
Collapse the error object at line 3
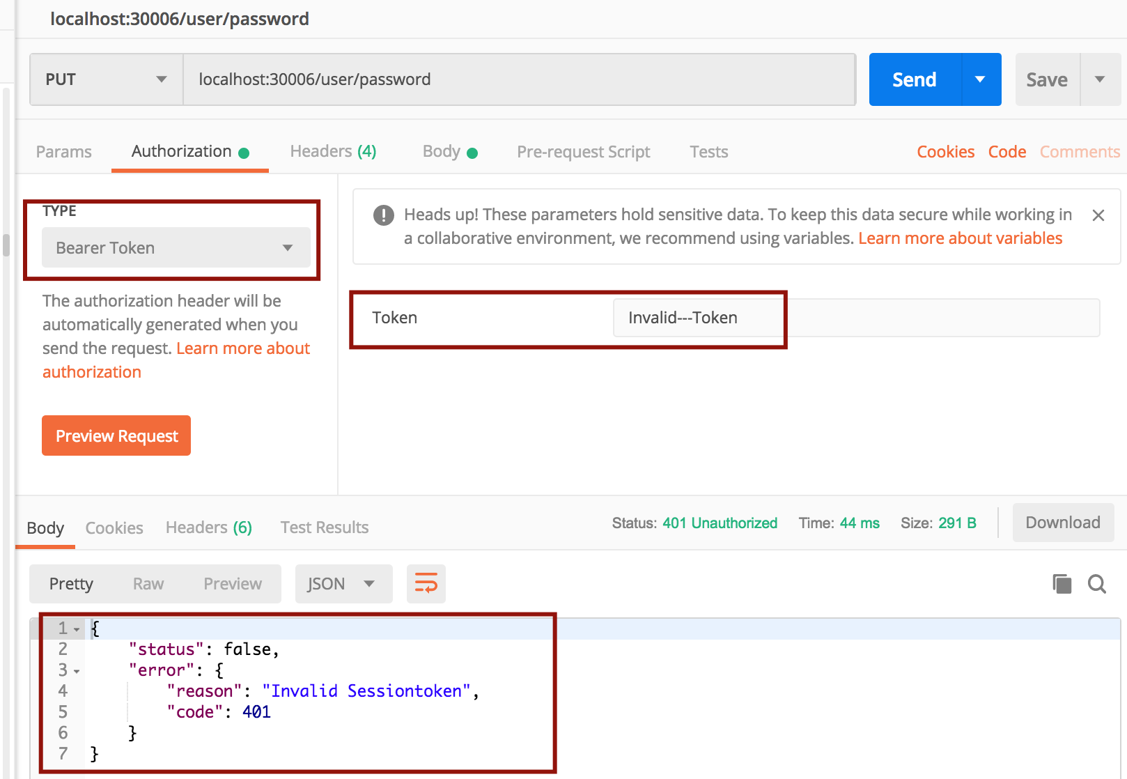click(75, 670)
